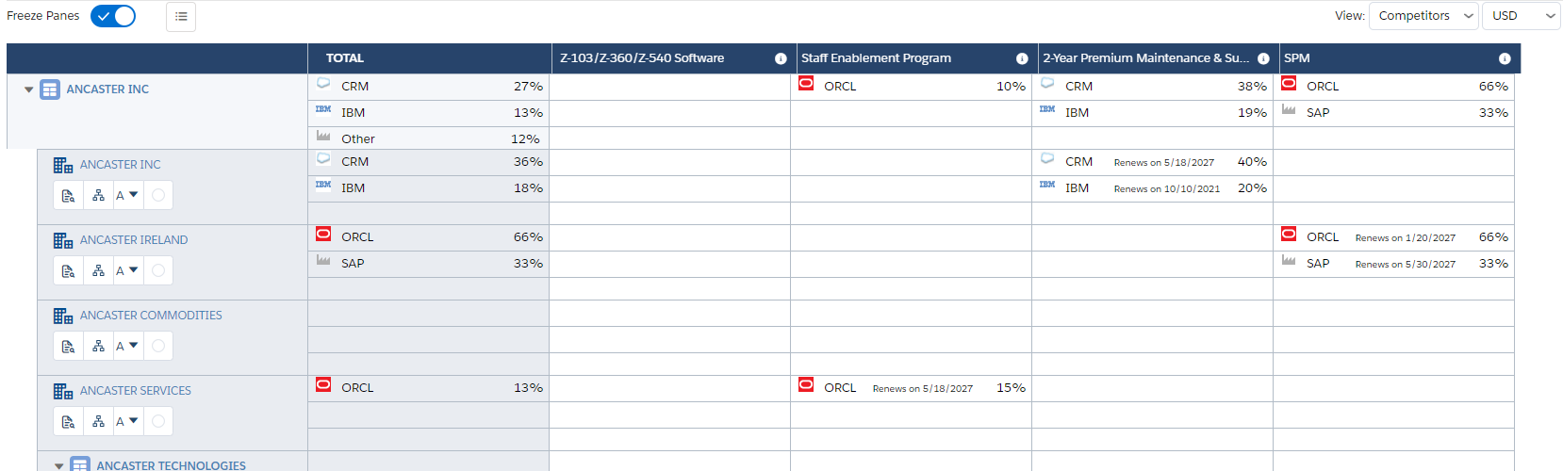Click ORCL 66% cell in top SPM row
This screenshot has width=1563, height=471.
[x=1394, y=87]
